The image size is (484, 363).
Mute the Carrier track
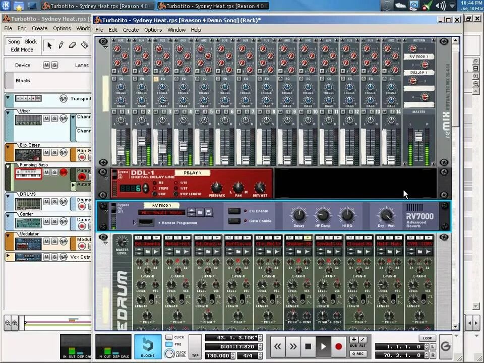coord(46,222)
